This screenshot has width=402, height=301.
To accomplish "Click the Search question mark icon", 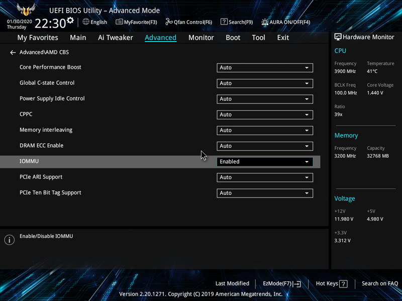I will (224, 22).
